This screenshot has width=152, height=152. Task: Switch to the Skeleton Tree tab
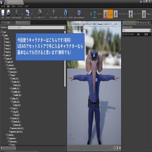click(x=23, y=22)
